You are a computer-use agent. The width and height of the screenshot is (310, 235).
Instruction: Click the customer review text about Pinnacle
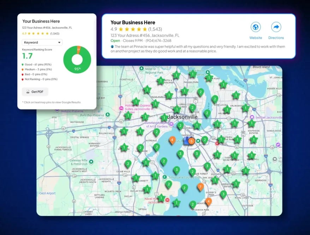[x=198, y=49]
